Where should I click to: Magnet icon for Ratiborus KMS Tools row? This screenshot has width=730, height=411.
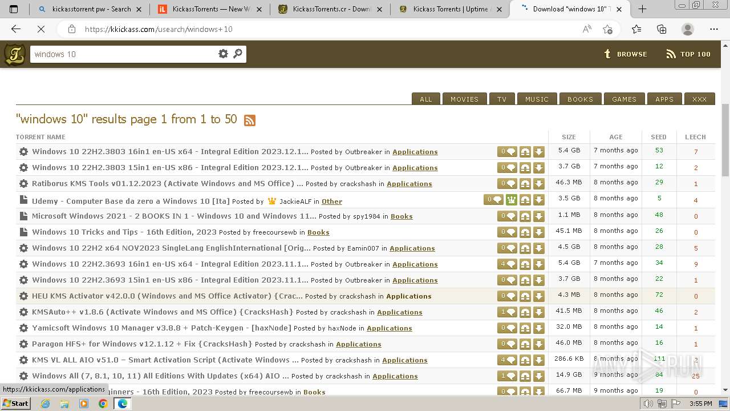[x=525, y=184]
